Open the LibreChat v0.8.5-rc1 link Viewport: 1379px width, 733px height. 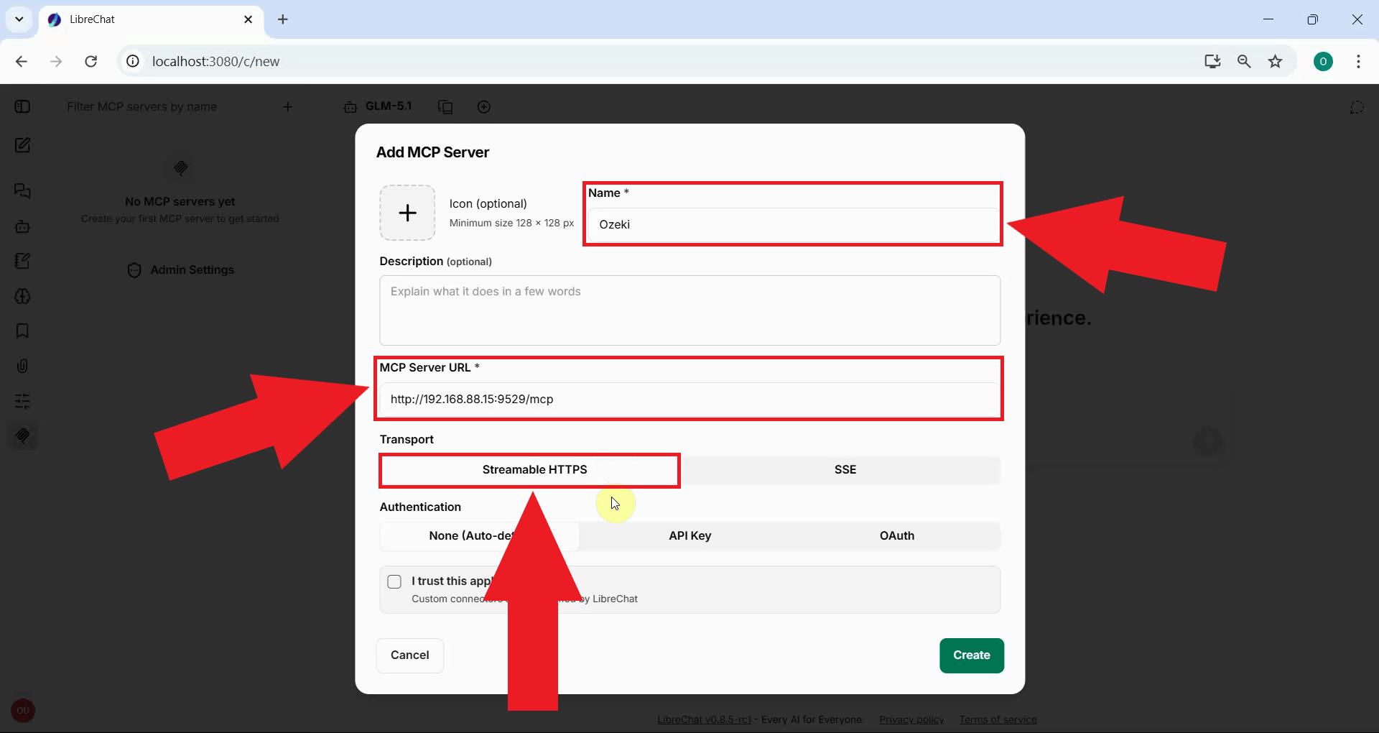click(704, 719)
